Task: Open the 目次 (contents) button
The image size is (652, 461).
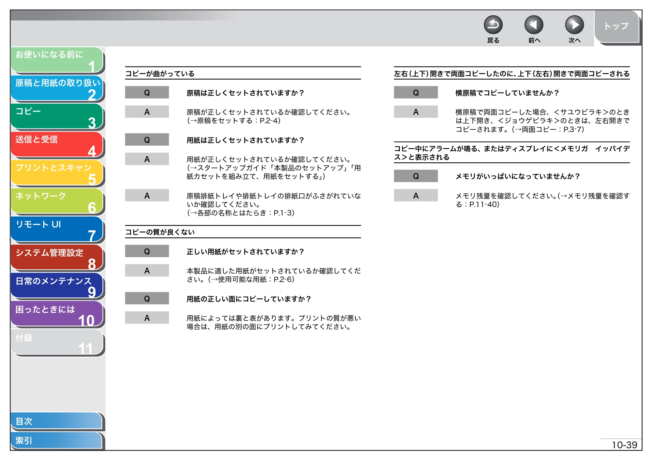Action: coord(56,421)
